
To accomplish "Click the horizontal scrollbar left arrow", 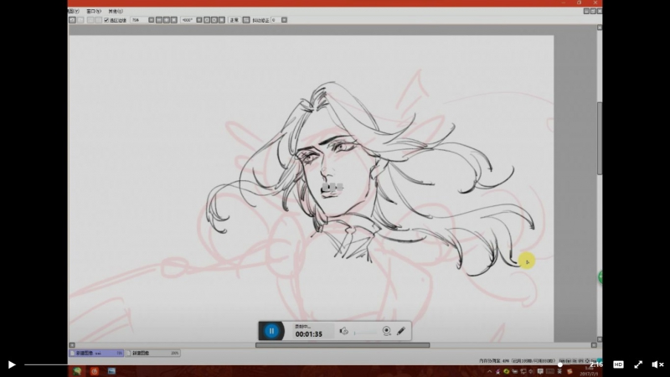I will 72,345.
